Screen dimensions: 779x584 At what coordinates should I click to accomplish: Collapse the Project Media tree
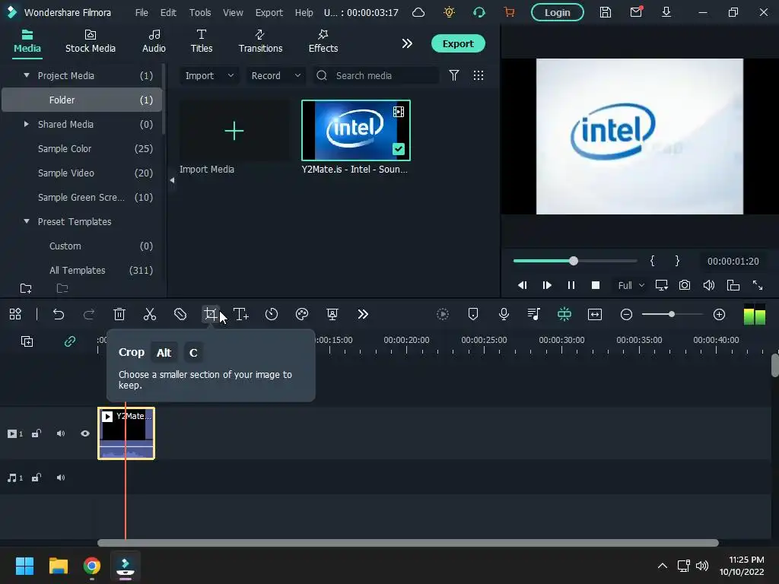27,75
